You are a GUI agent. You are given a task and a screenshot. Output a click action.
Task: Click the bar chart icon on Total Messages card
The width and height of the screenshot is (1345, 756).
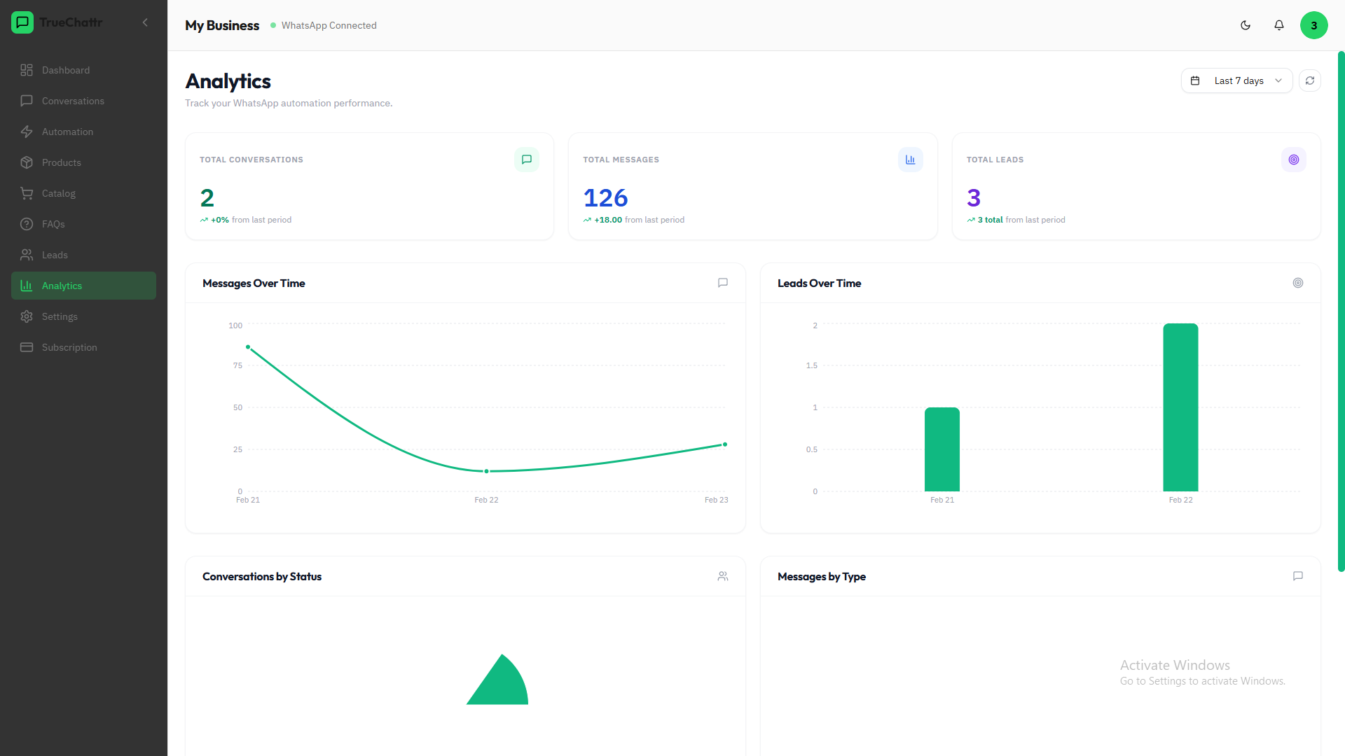pos(910,159)
